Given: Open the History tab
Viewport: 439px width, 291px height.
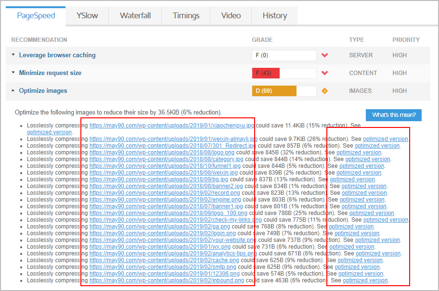Looking at the screenshot, I should [275, 15].
